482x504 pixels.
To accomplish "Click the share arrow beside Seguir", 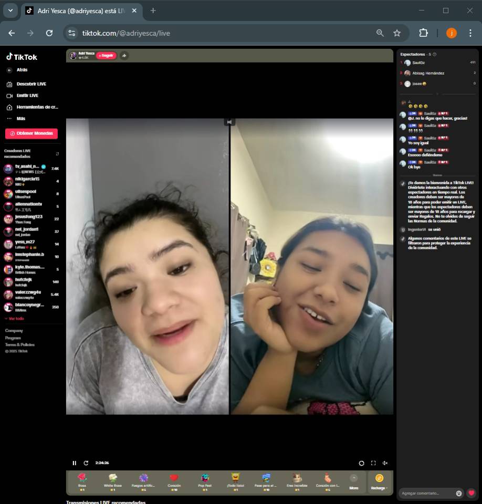I will pos(124,56).
